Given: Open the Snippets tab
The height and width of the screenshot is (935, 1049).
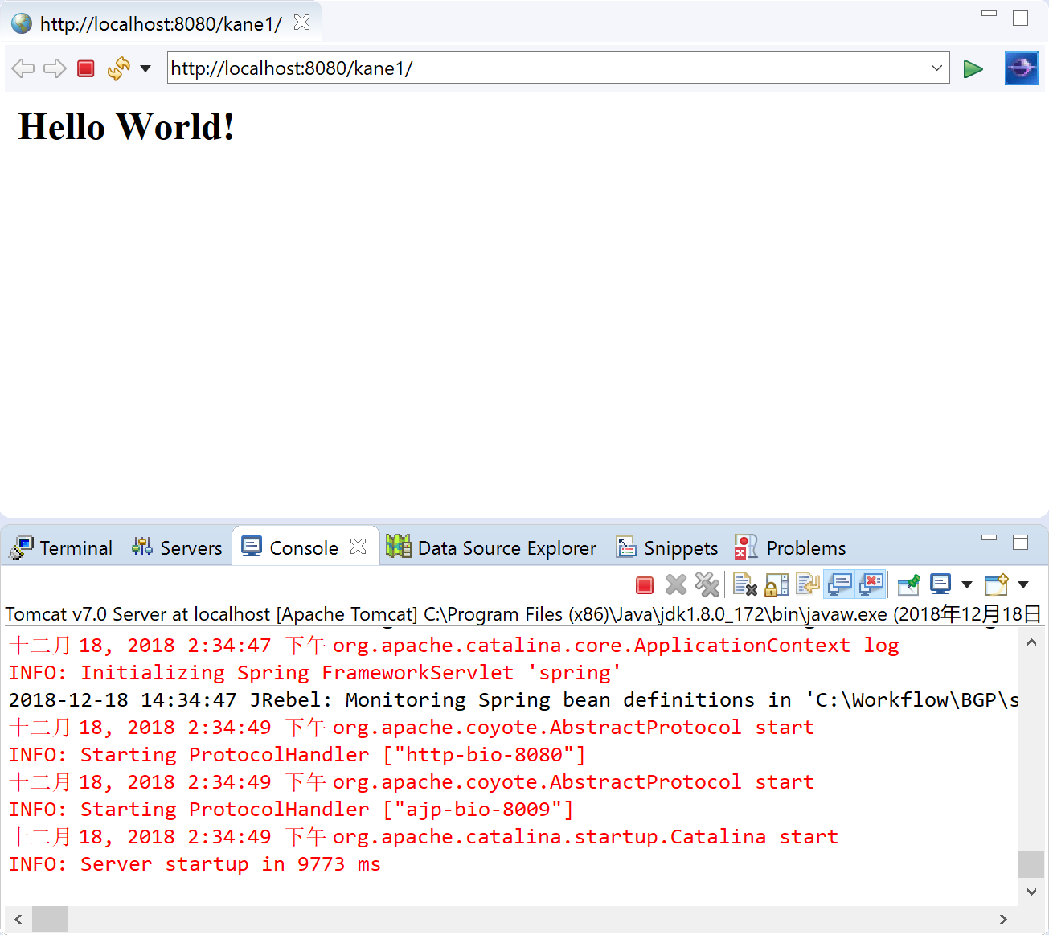Looking at the screenshot, I should point(667,548).
